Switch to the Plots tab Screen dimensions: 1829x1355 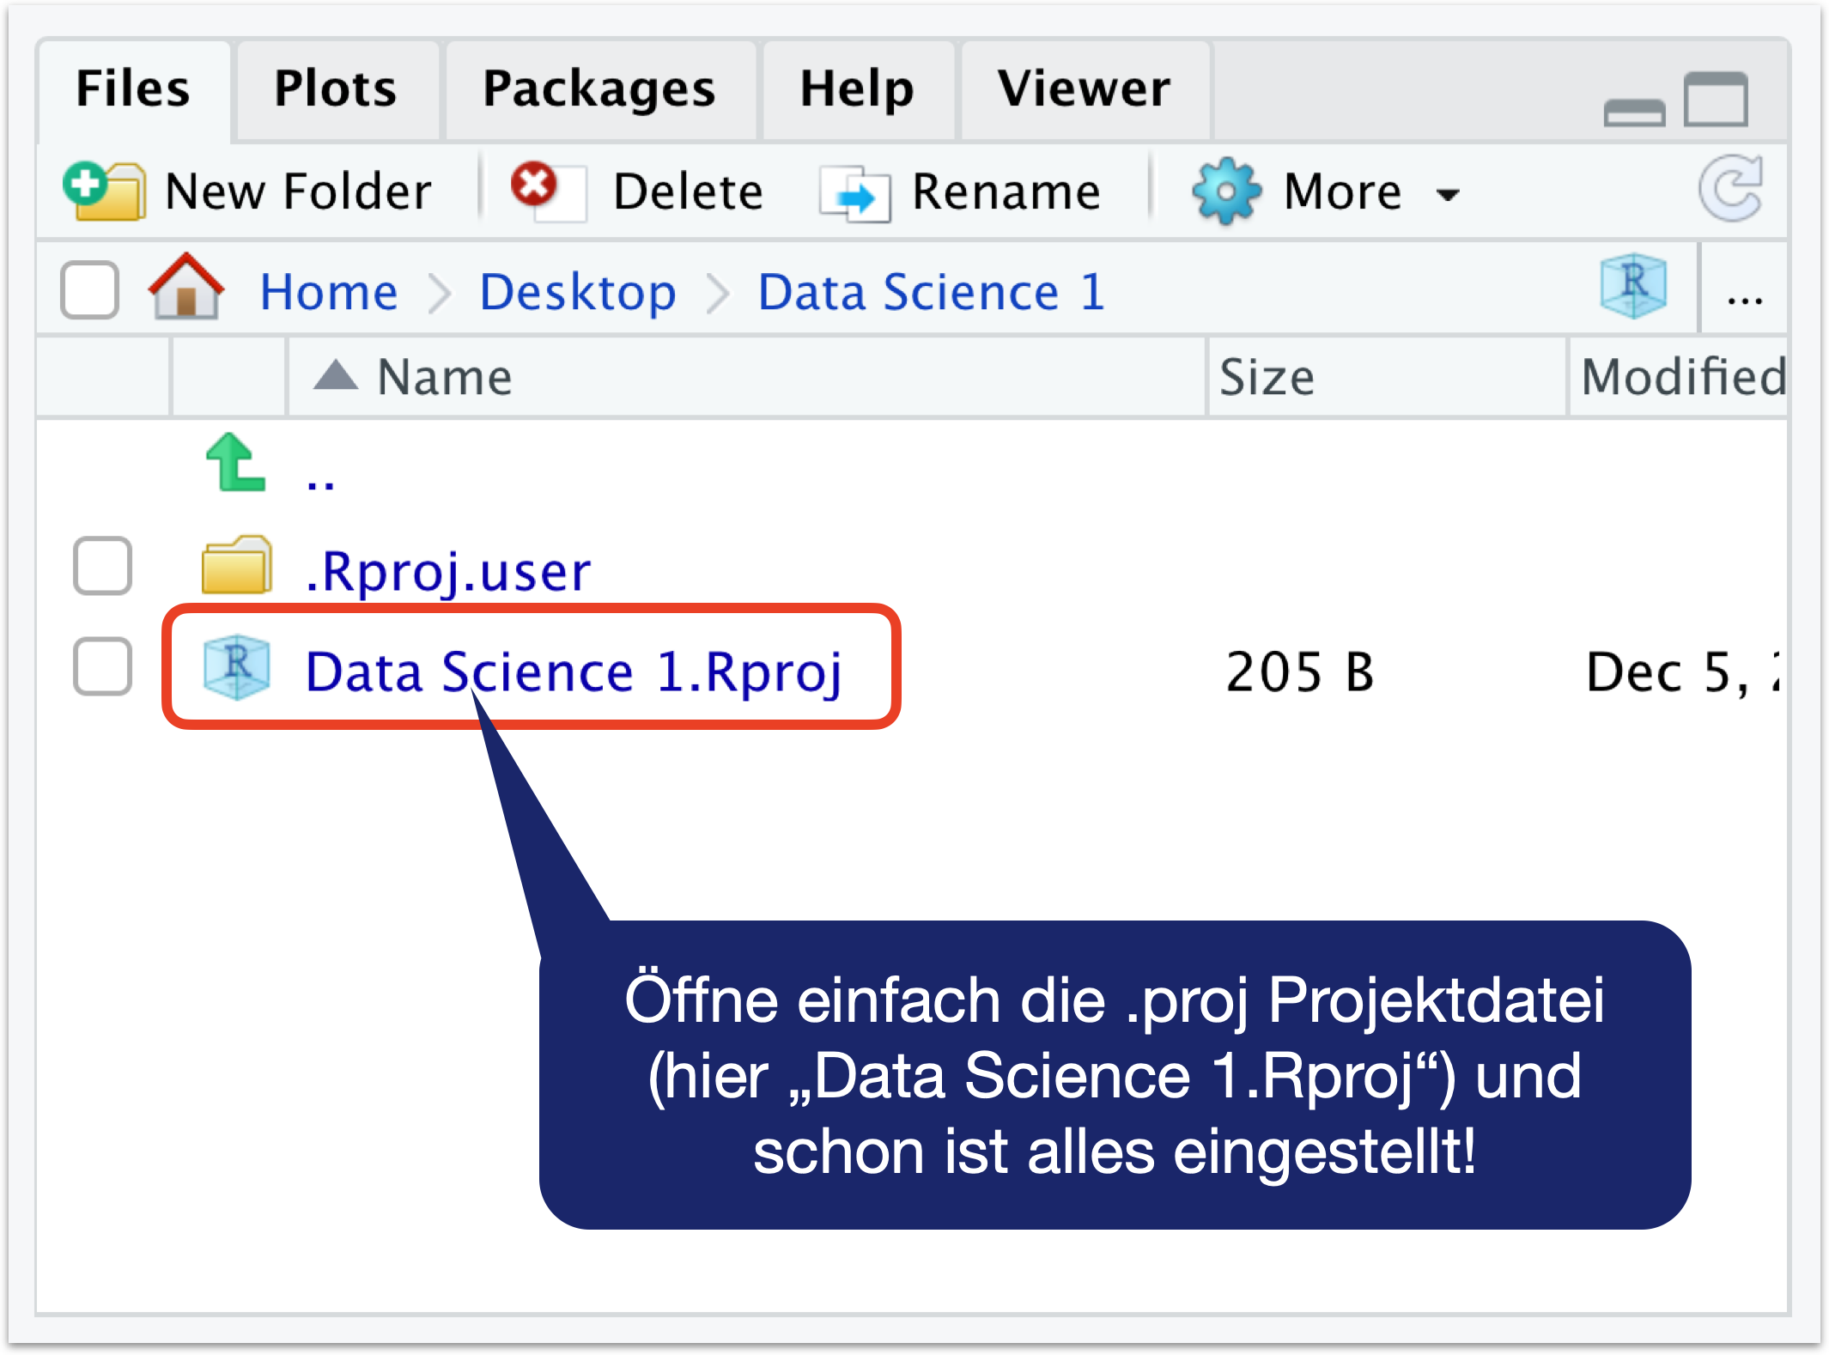[335, 88]
